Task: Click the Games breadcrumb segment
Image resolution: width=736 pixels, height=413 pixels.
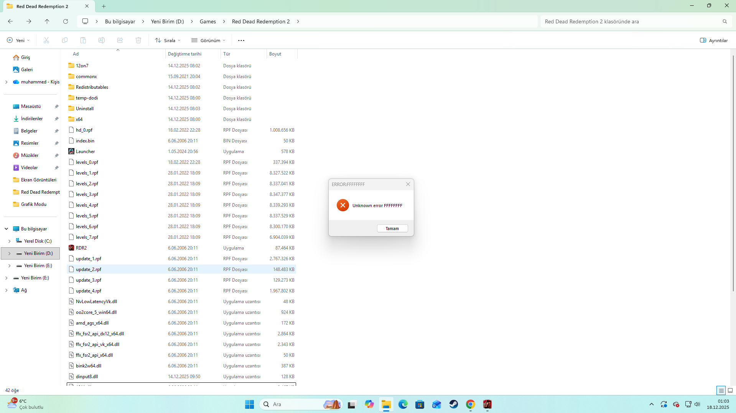Action: 208,21
